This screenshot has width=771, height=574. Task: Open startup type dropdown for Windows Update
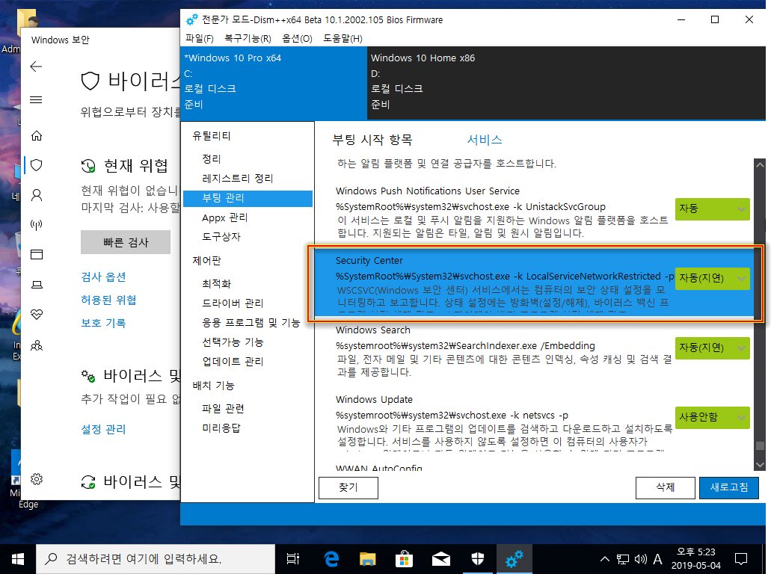click(712, 417)
